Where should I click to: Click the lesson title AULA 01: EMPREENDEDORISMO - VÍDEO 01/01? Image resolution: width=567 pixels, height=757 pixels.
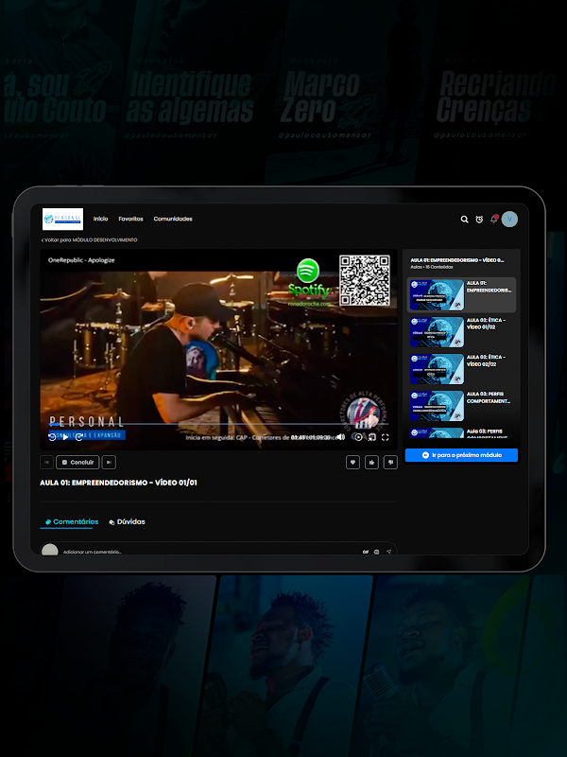coord(119,483)
